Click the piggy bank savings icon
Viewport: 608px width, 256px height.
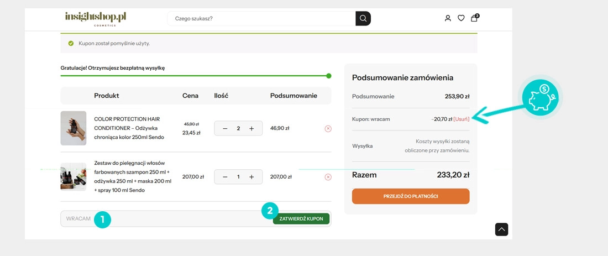pos(542,97)
